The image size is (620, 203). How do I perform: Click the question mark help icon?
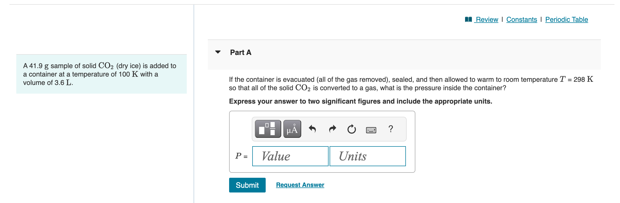coord(391,129)
